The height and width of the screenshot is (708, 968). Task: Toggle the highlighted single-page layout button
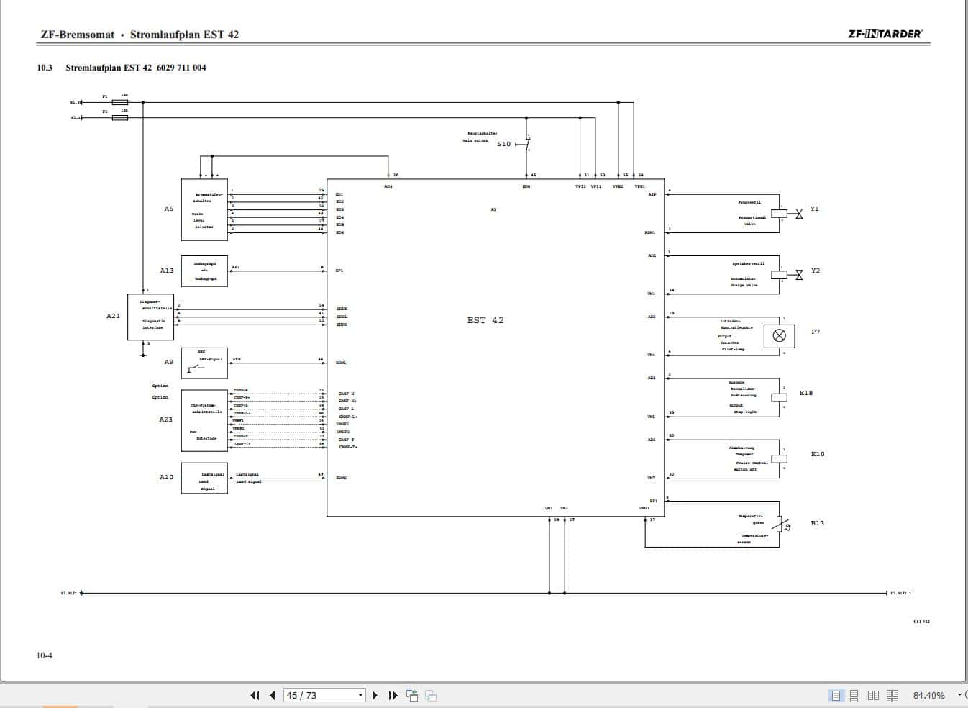click(835, 695)
